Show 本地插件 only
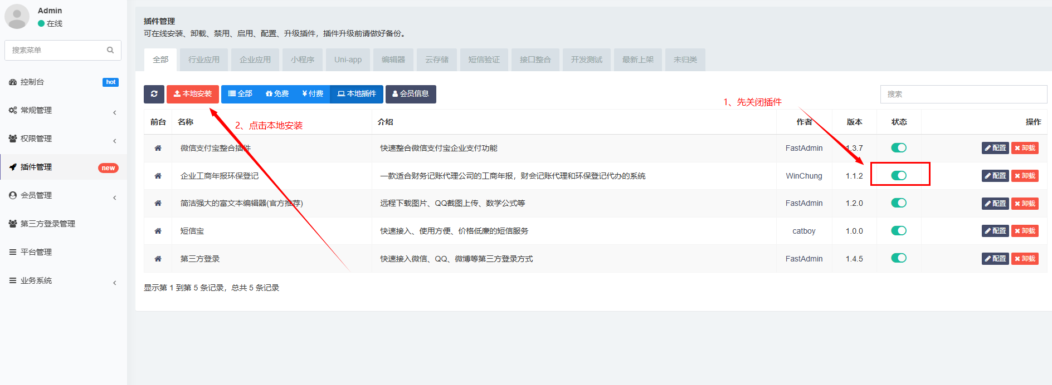 click(x=357, y=94)
